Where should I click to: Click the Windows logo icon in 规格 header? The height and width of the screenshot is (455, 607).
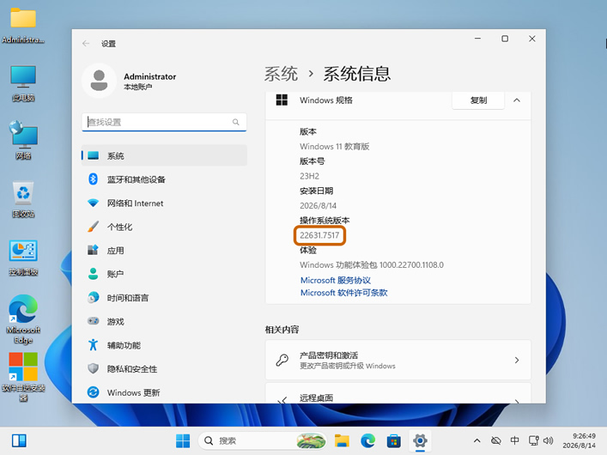(x=282, y=100)
